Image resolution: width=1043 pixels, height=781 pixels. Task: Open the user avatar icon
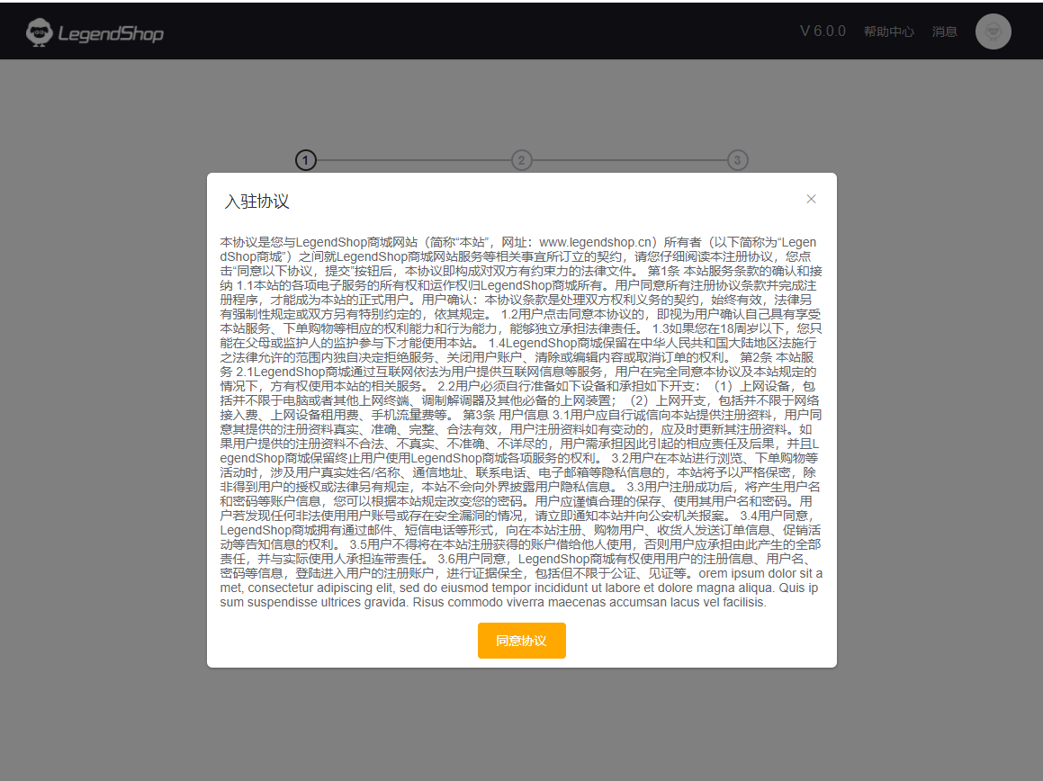[993, 31]
